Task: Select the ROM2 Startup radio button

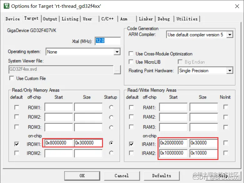Action: click(x=111, y=117)
